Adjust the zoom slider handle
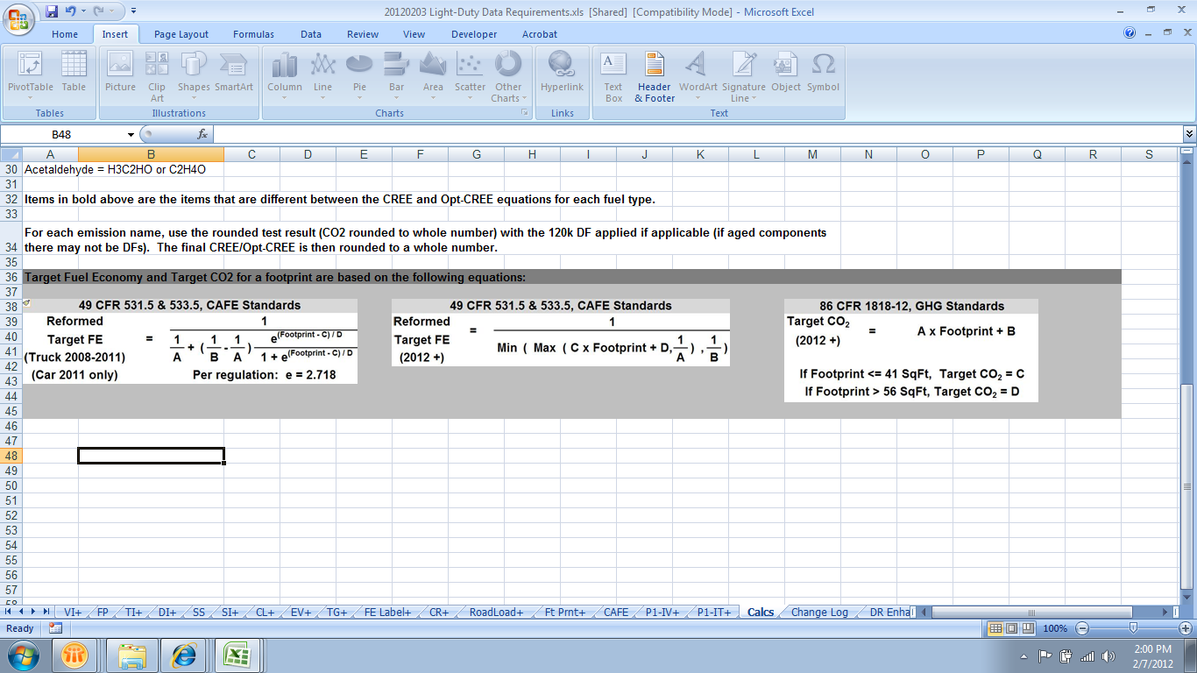 click(x=1133, y=628)
